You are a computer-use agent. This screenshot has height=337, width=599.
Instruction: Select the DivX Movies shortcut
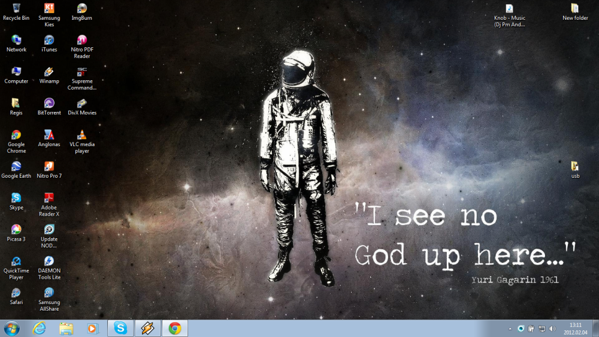(x=81, y=107)
